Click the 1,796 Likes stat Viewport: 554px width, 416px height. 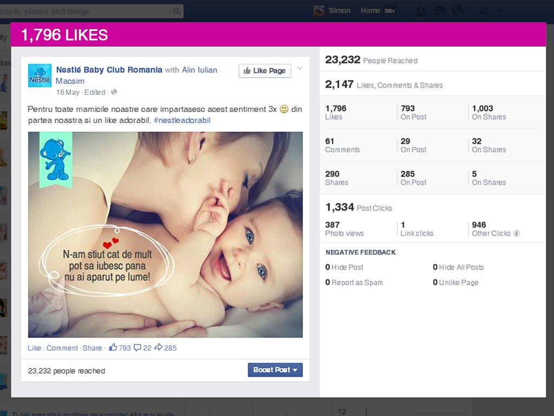[x=335, y=113]
